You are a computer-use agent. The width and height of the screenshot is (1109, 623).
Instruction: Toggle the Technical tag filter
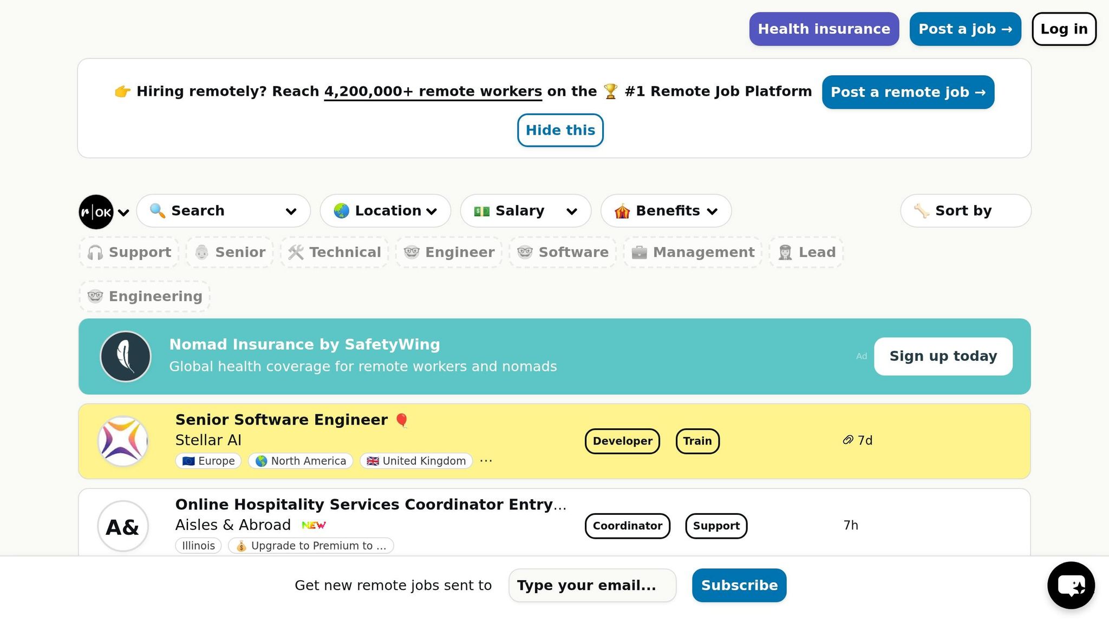pyautogui.click(x=335, y=253)
